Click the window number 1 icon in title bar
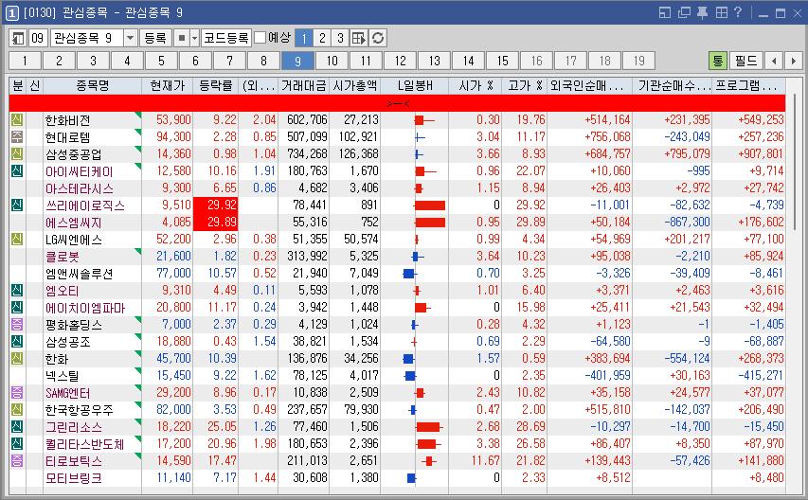 coord(12,12)
